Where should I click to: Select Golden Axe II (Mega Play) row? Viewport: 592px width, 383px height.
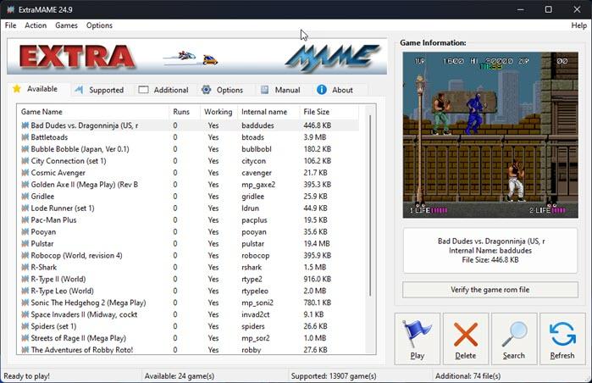pyautogui.click(x=188, y=185)
